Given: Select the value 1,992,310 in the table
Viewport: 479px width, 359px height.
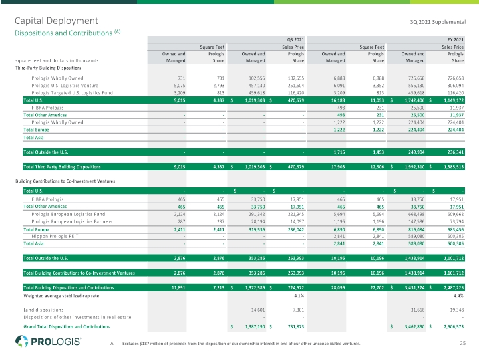Looking at the screenshot, I should (x=414, y=167).
